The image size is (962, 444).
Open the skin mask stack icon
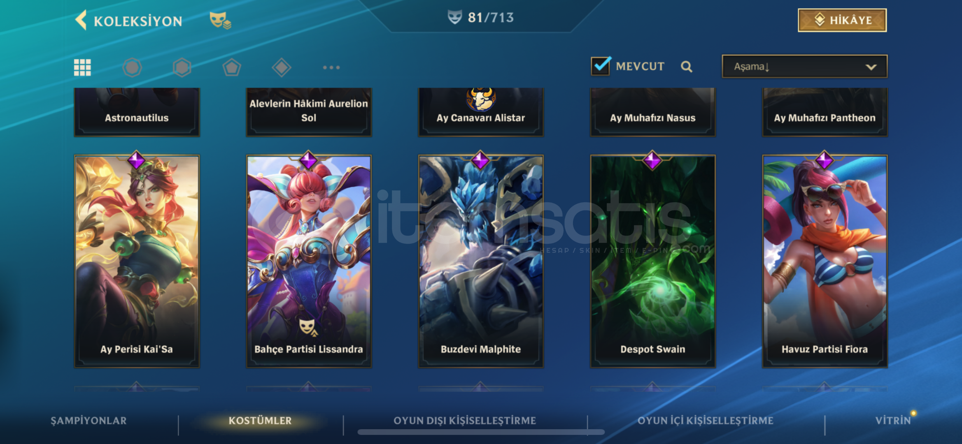point(220,20)
